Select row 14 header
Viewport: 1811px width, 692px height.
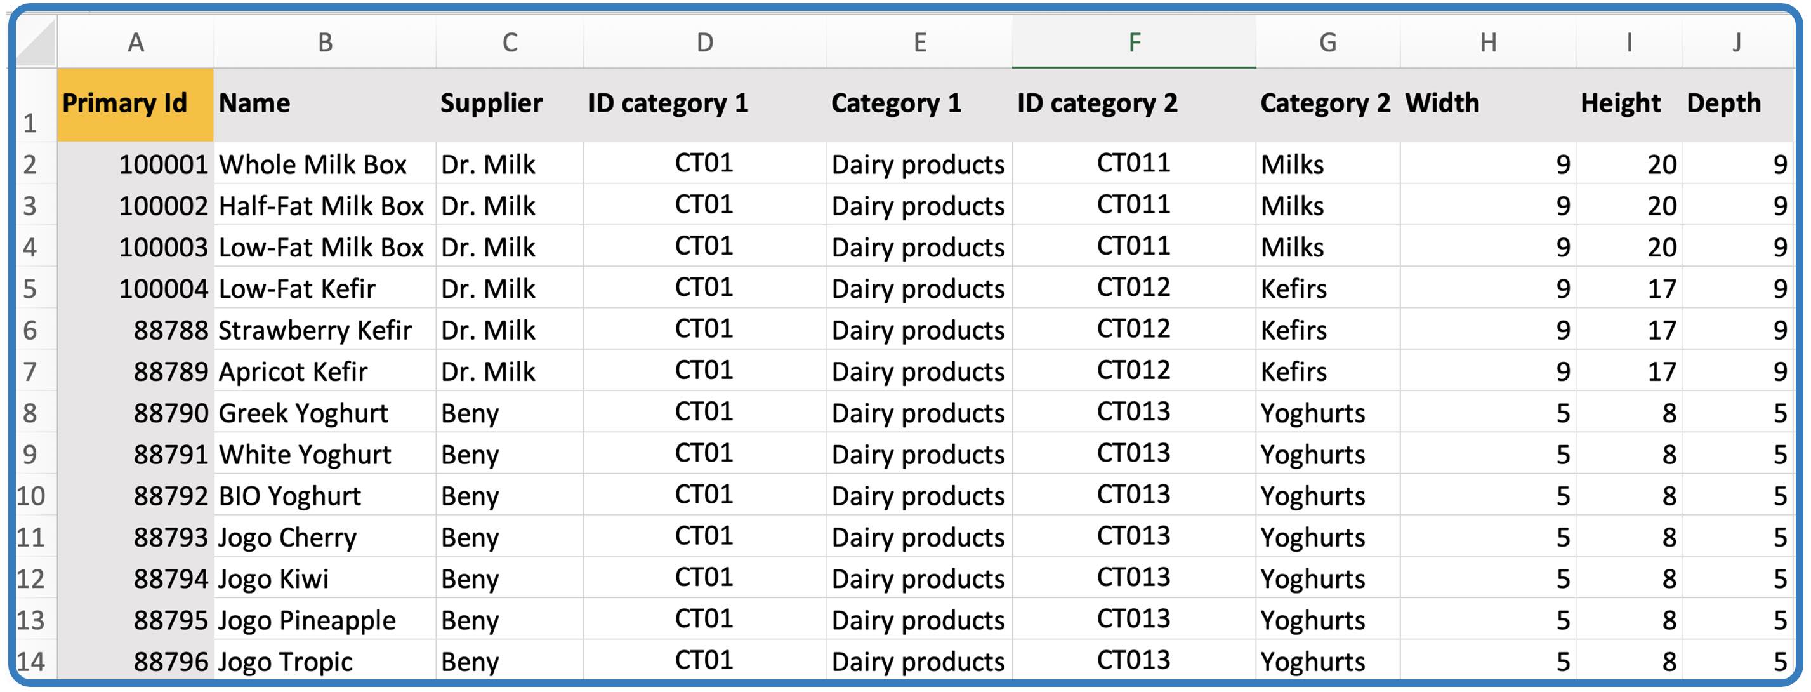coord(36,660)
